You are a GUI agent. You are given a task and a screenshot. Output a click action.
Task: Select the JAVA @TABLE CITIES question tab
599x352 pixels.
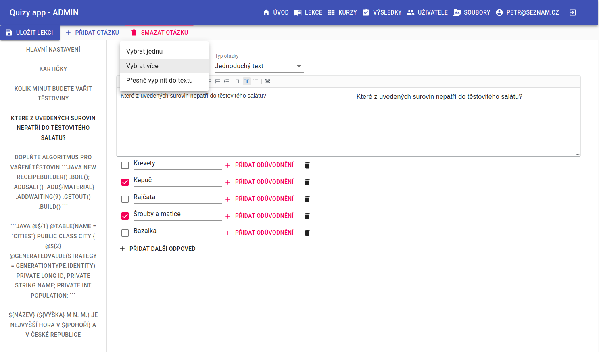[x=53, y=261]
